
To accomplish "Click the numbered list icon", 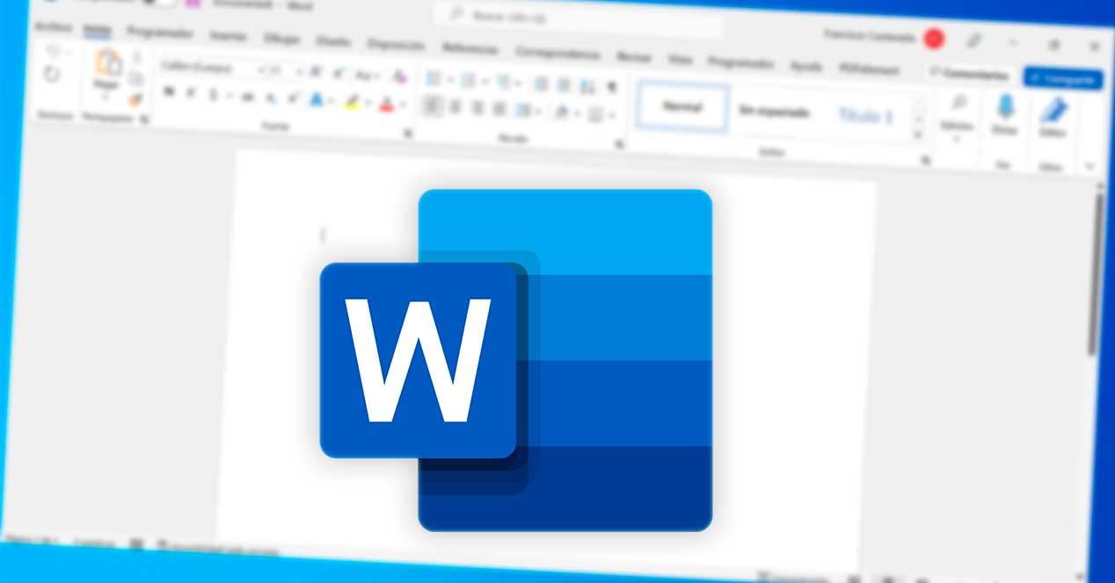I will click(469, 81).
